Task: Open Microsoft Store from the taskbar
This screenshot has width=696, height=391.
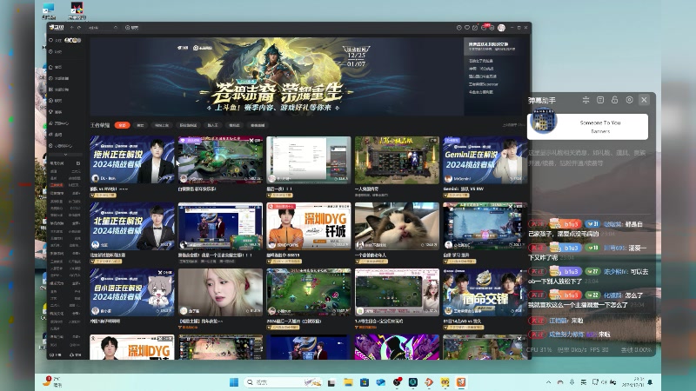Action: (x=365, y=382)
